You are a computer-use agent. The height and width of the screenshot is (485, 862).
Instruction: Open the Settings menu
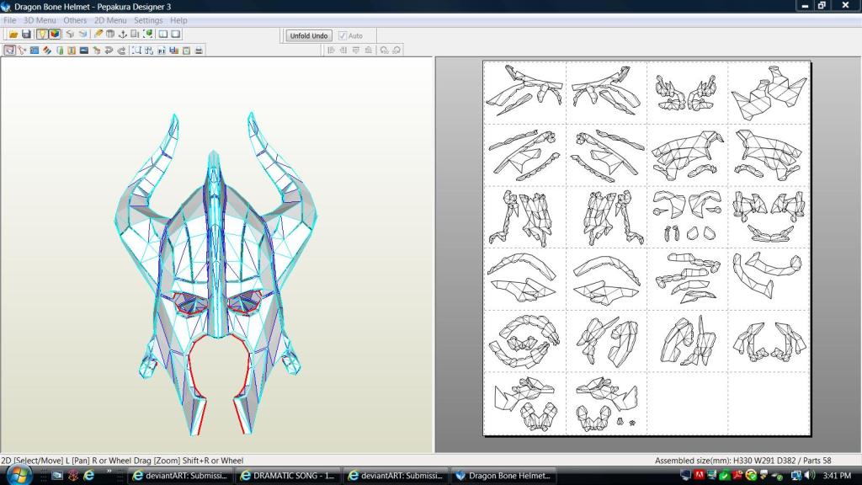pos(148,20)
